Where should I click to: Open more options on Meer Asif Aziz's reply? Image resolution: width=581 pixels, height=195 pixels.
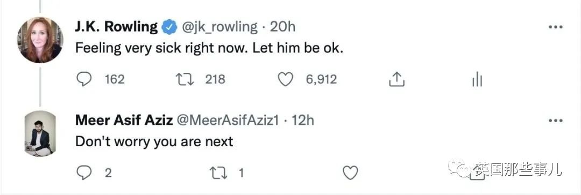tap(555, 121)
